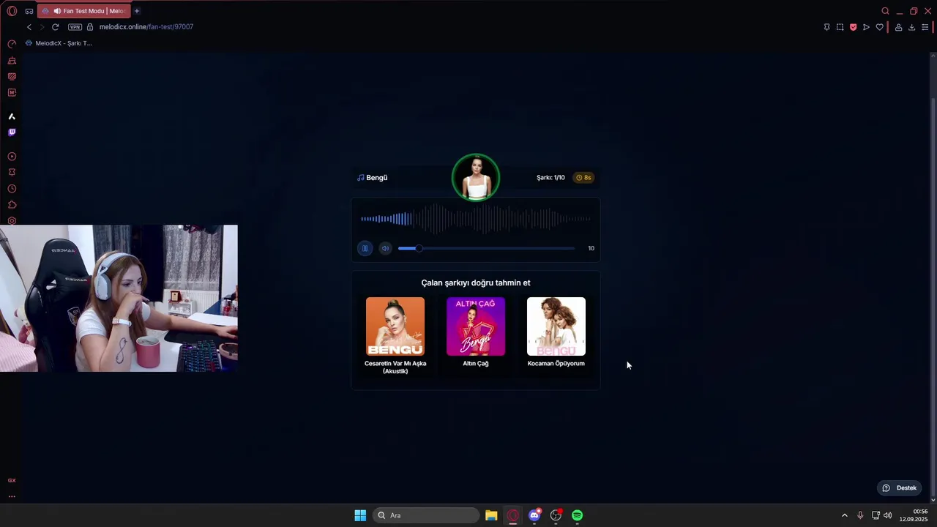This screenshot has height=527, width=937.
Task: Open the Destek support button
Action: click(x=900, y=488)
